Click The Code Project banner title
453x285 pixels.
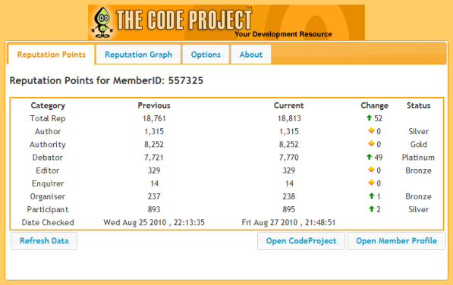pos(184,20)
